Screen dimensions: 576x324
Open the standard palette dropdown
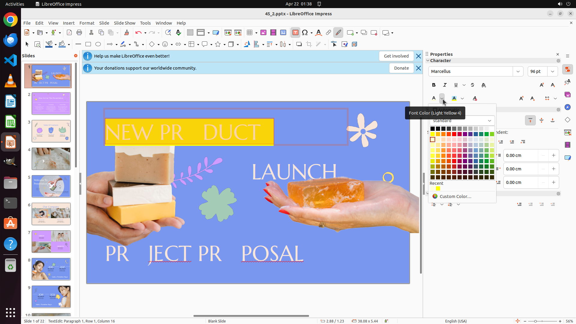[490, 121]
